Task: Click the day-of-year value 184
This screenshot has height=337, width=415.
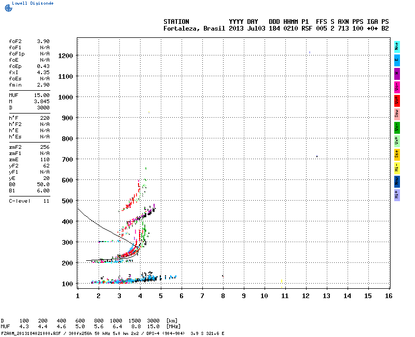Action: (274, 29)
